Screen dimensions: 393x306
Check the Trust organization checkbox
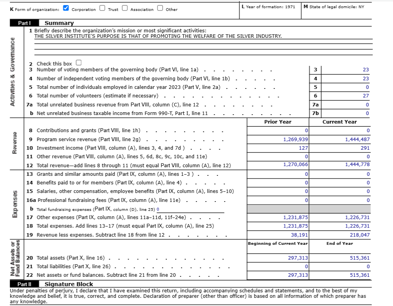pos(102,8)
